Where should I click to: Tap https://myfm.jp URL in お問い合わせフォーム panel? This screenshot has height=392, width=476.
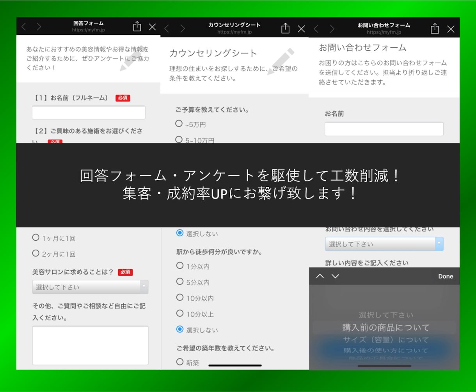[384, 32]
